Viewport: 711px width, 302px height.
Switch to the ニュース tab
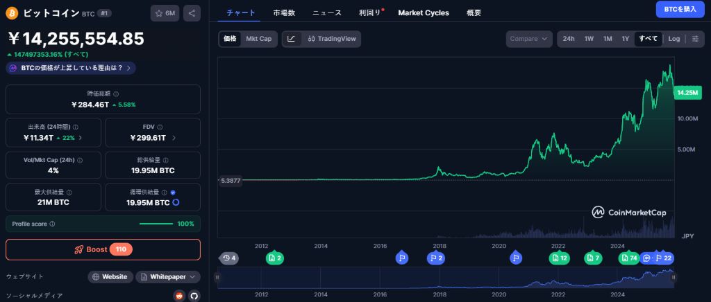click(x=327, y=12)
